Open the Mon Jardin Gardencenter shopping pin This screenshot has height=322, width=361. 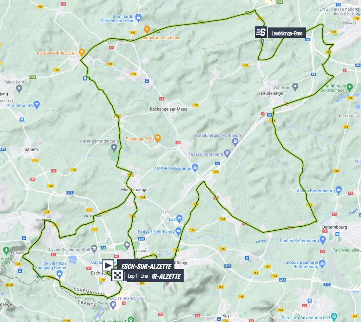(138, 18)
